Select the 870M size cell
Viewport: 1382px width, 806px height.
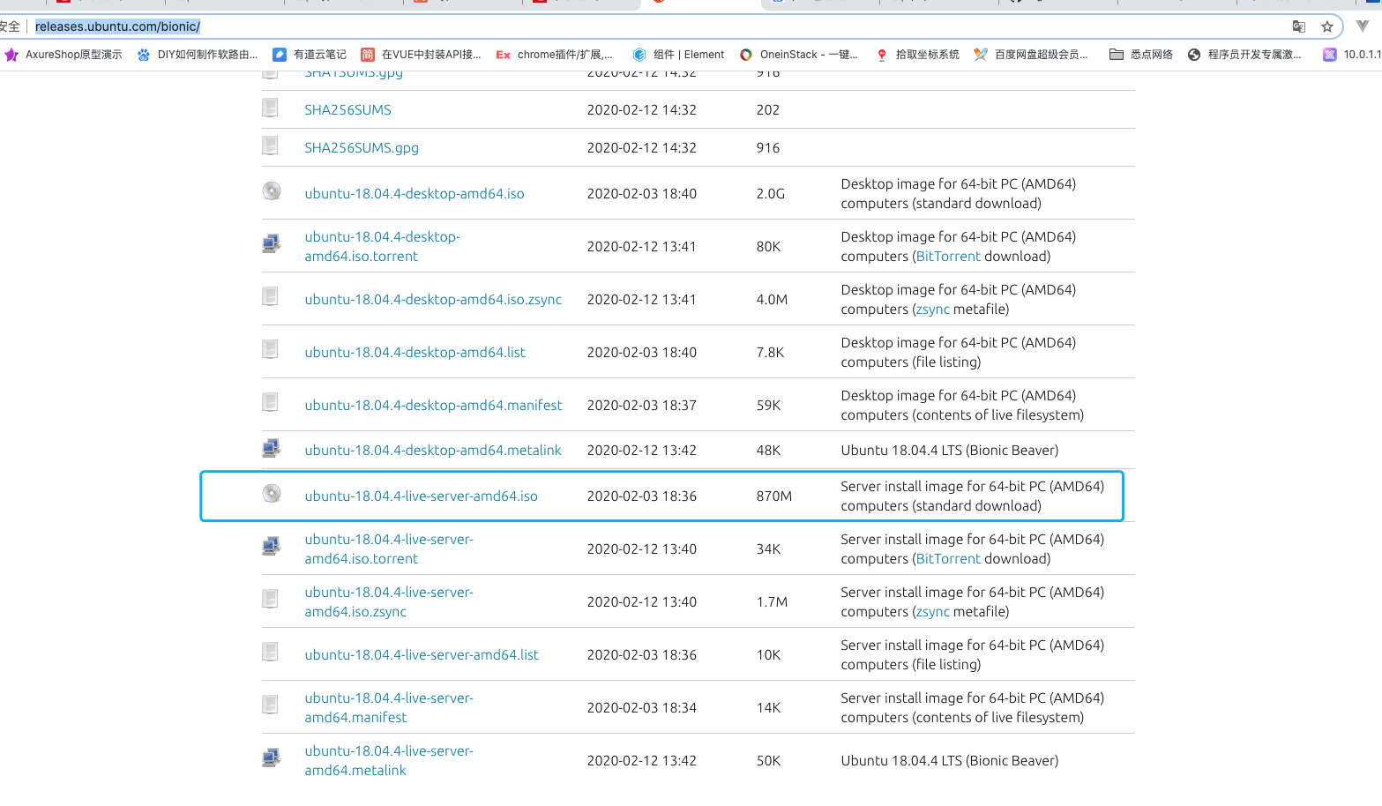[x=774, y=496]
